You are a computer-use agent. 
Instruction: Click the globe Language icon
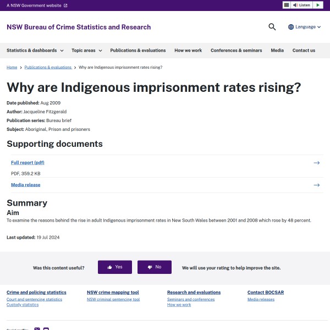(291, 27)
